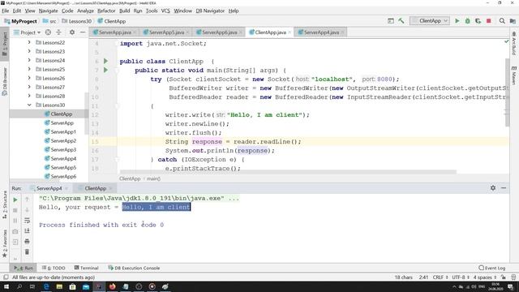The height and width of the screenshot is (292, 519).
Task: Start debugging with the bug icon
Action: coord(468,21)
